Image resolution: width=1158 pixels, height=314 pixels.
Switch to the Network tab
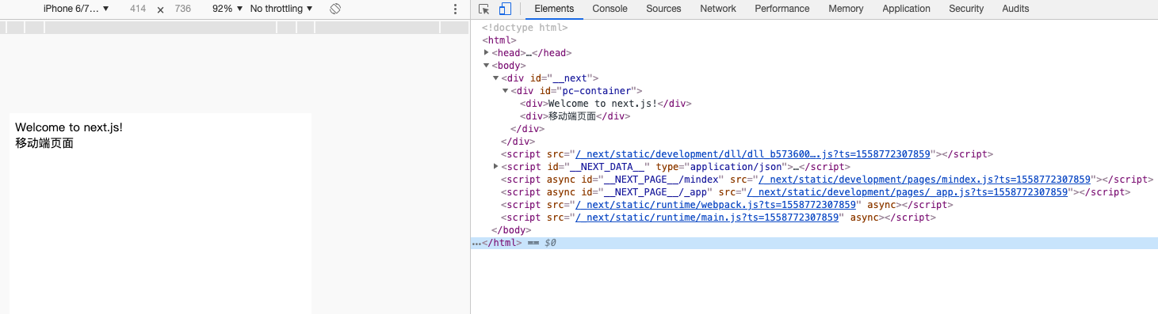[x=718, y=9]
